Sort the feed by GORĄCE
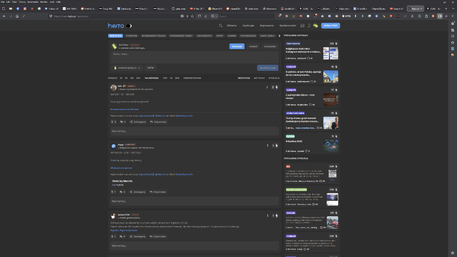This screenshot has width=457, height=257. (x=113, y=78)
